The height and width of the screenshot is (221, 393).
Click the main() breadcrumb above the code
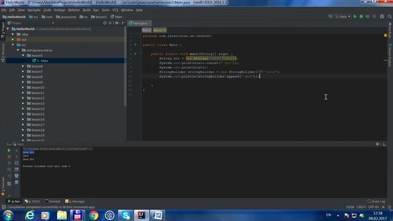pos(160,30)
